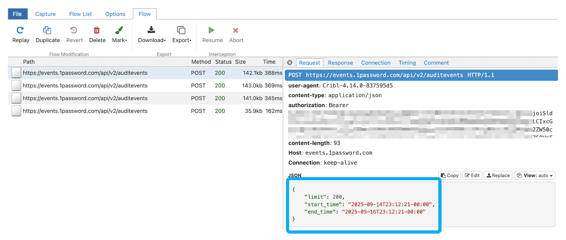Open the Timing tab
566x240 pixels.
point(407,63)
